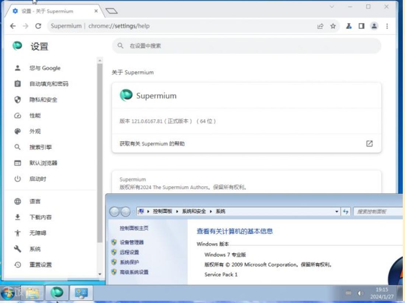The image size is (405, 303).
Task: Open the experiments flask icon
Action: click(349, 26)
